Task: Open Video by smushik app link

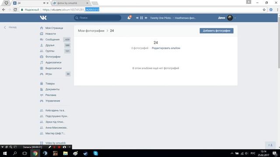Action: click(56, 143)
